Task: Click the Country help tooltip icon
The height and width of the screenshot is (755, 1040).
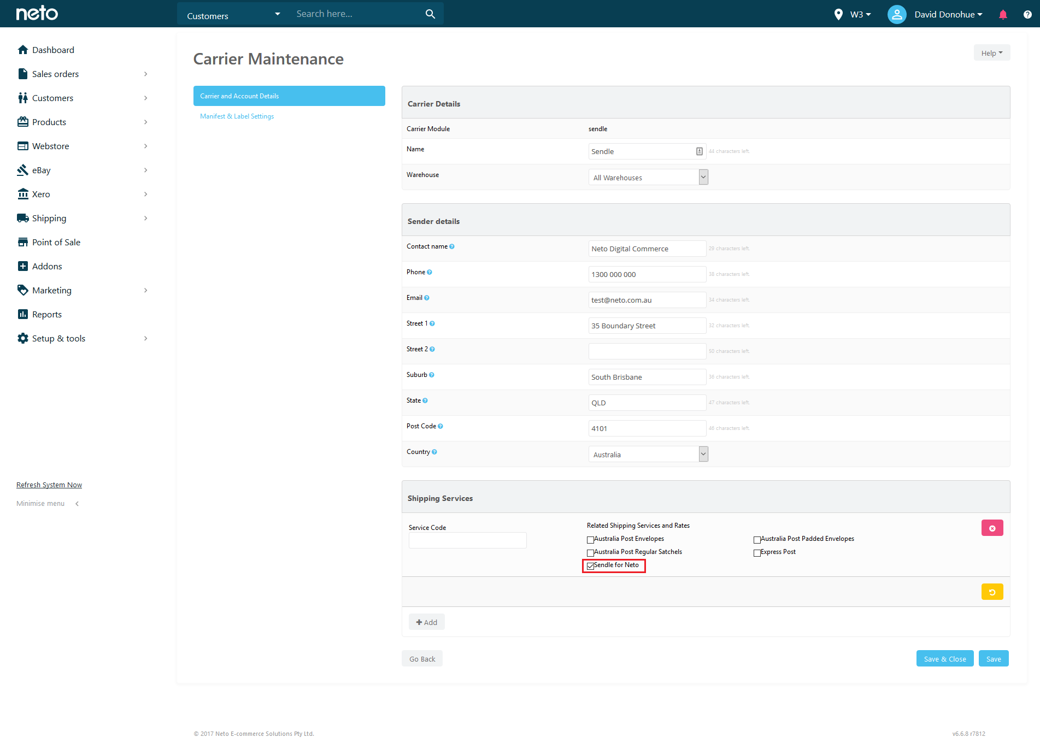Action: tap(434, 452)
